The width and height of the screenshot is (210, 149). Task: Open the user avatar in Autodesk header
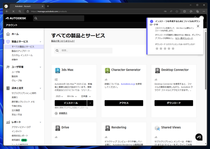point(202,18)
